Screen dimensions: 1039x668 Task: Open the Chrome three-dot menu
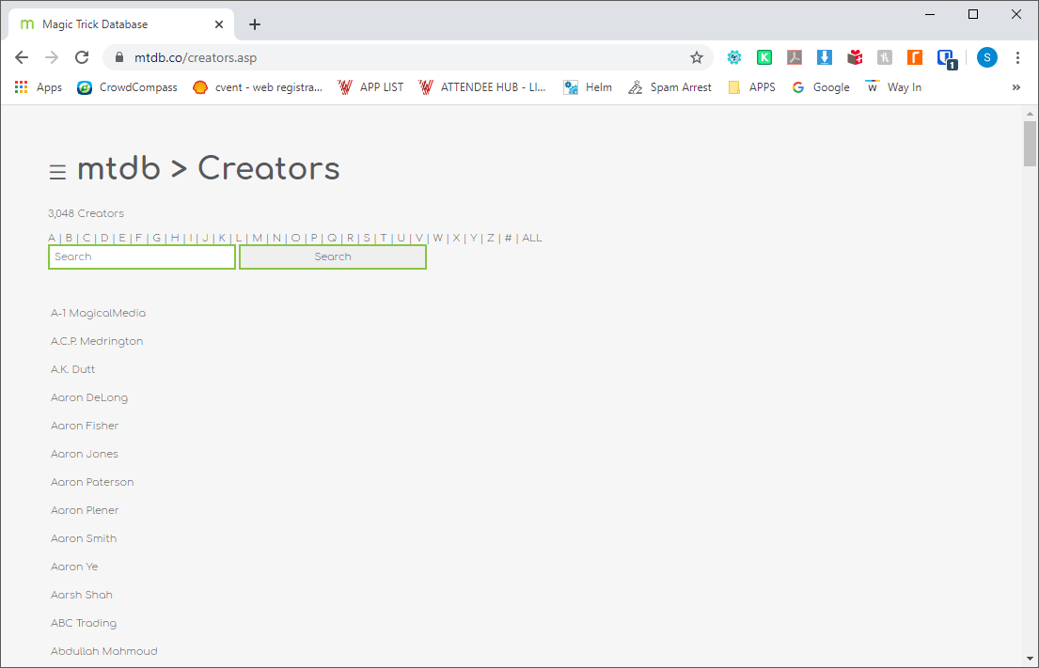1017,57
